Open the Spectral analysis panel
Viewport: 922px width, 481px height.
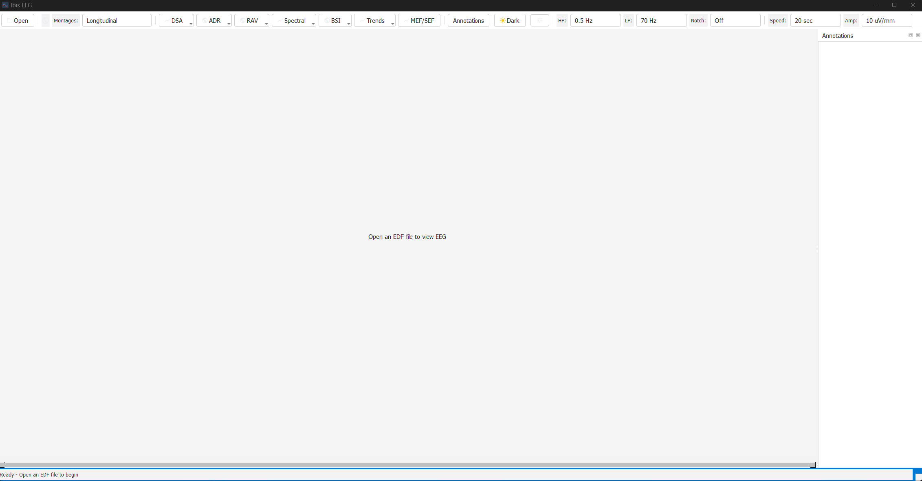click(293, 20)
